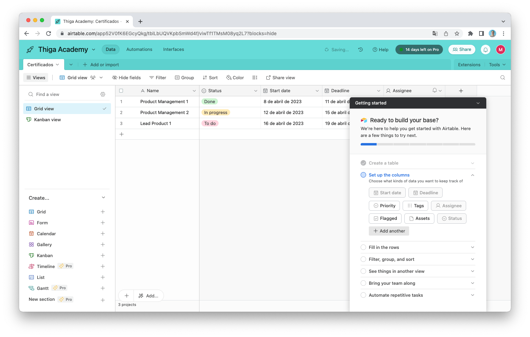Collapse the Set up the columns section

click(x=473, y=175)
